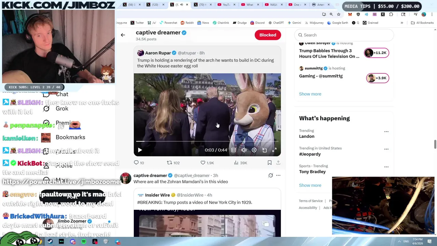Open Chainlink bookmark

click(x=221, y=23)
